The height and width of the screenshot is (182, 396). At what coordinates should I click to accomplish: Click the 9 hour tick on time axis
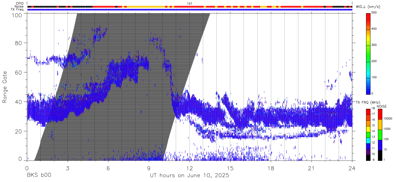point(149,168)
